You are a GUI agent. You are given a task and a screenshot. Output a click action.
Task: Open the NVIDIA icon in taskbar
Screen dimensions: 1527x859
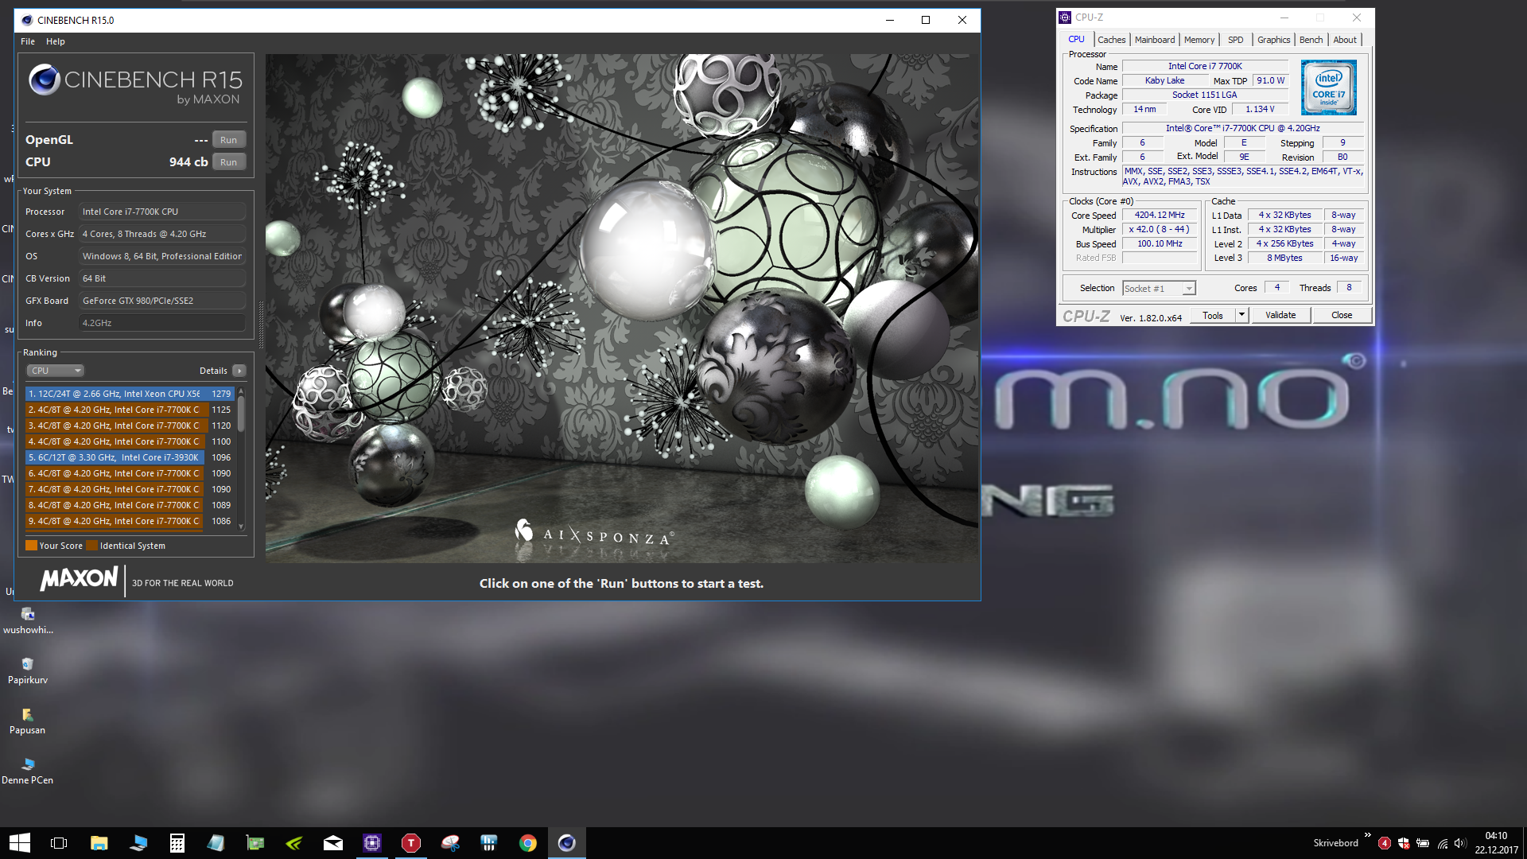(294, 843)
